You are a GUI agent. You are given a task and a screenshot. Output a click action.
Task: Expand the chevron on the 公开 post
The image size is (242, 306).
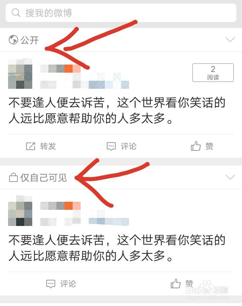230,40
